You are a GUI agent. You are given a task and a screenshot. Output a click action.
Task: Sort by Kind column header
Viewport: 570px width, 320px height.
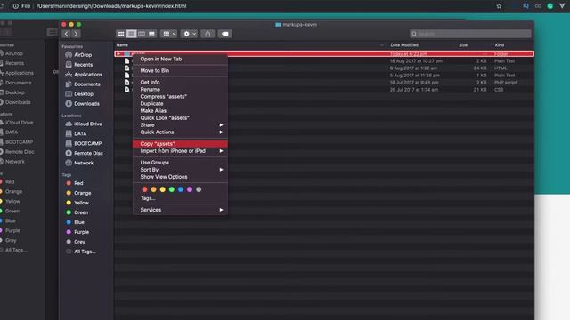[499, 45]
